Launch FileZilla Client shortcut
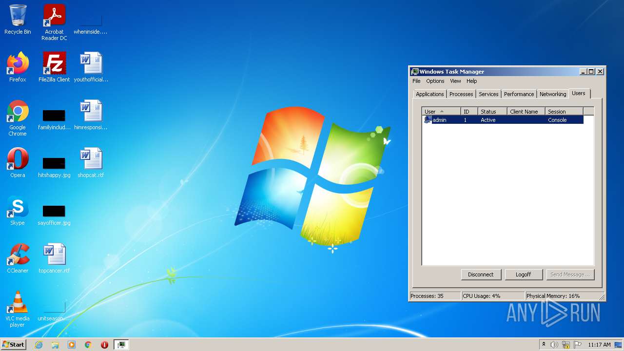The height and width of the screenshot is (351, 624). [54, 67]
